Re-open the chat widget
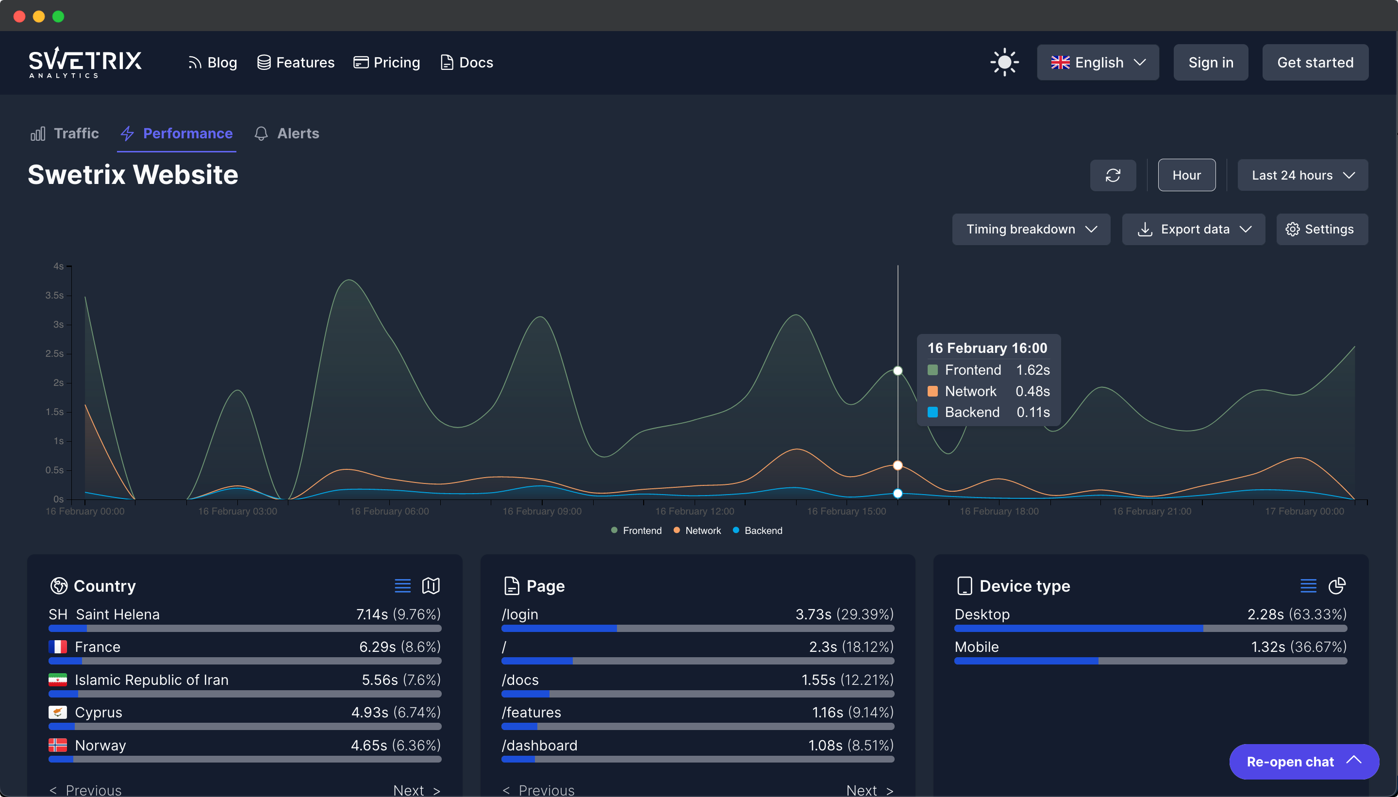1398x797 pixels. pos(1303,762)
